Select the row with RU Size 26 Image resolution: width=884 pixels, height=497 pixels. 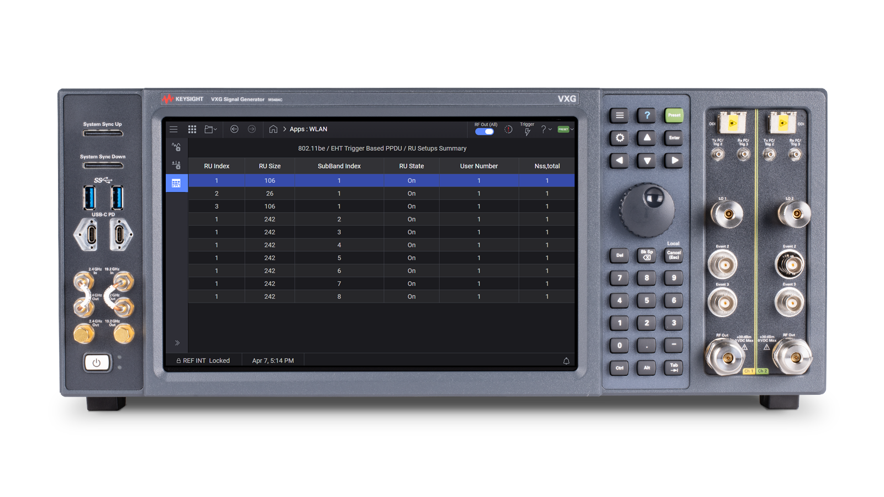[270, 194]
